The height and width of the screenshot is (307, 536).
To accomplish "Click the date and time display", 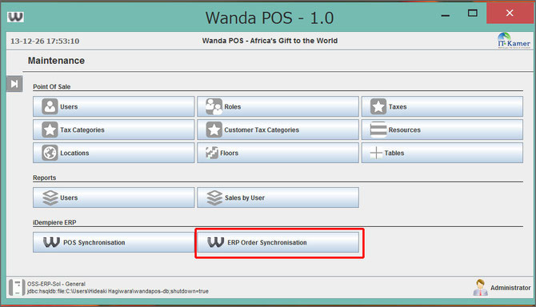I will [x=45, y=41].
